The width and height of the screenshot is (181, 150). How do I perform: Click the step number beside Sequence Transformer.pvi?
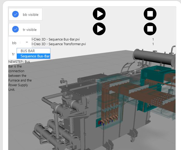pyautogui.click(x=153, y=44)
